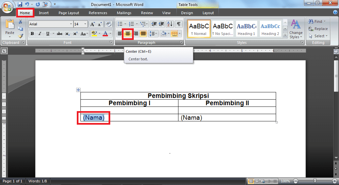The image size is (339, 185).
Task: Toggle Justify alignment button
Action: pyautogui.click(x=143, y=34)
